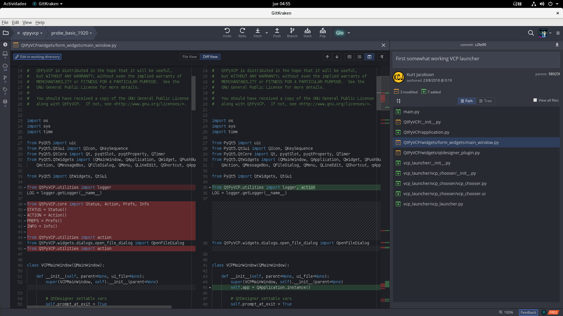Viewport: 563px width, 316px height.
Task: Open the GitKraken app menu dropdown
Action: tap(48, 4)
